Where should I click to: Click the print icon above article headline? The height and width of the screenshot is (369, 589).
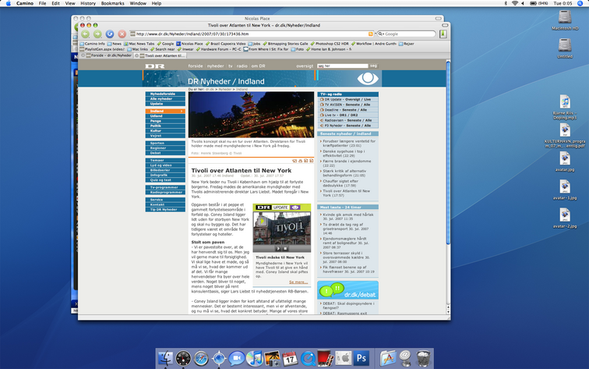300,161
